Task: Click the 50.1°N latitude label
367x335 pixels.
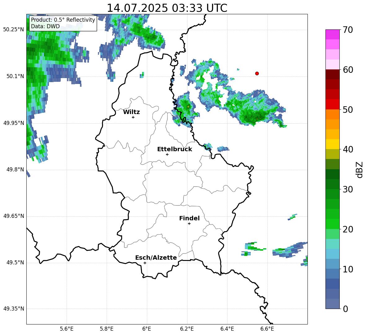Action: (x=15, y=76)
